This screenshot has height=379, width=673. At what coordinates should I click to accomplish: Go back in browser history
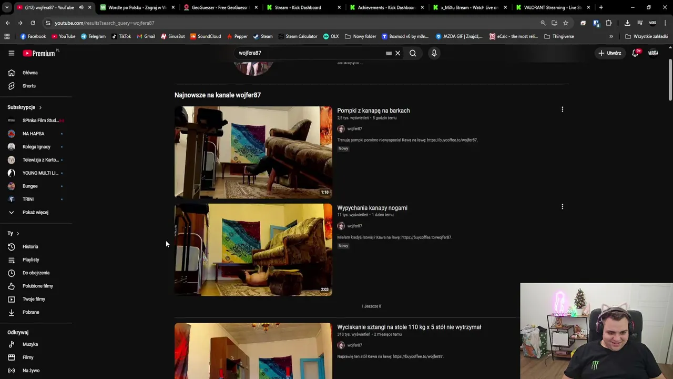(7, 23)
